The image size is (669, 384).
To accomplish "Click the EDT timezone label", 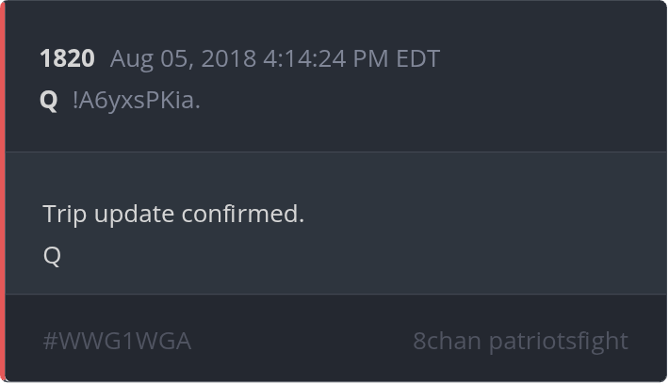I will pos(417,58).
